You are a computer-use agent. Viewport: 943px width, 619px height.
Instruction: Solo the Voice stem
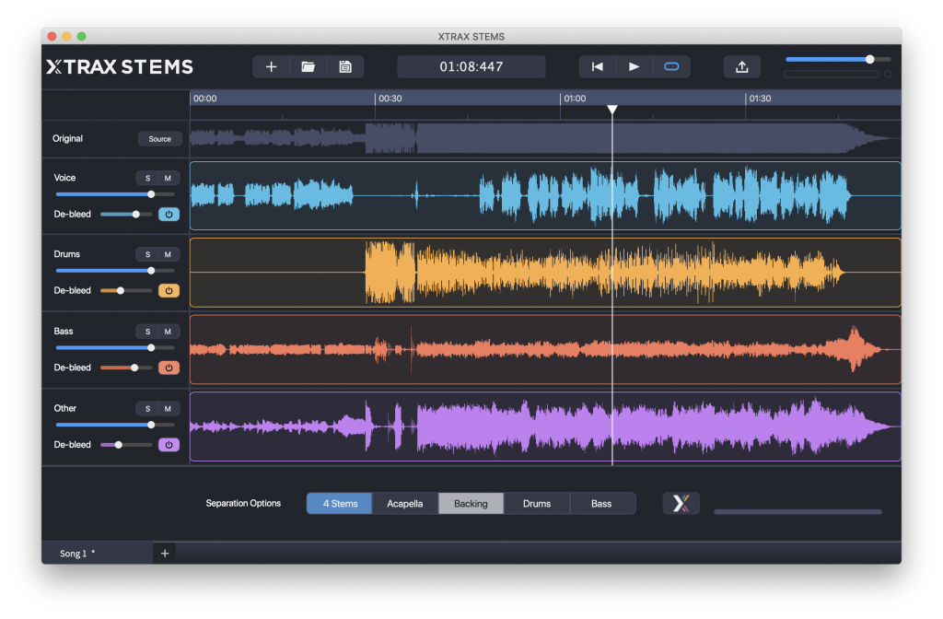147,178
